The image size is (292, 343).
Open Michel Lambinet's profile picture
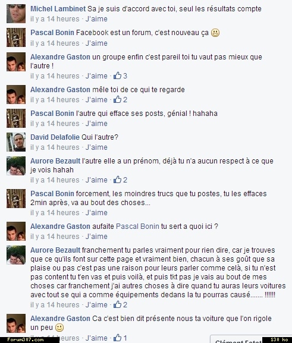pyautogui.click(x=16, y=14)
